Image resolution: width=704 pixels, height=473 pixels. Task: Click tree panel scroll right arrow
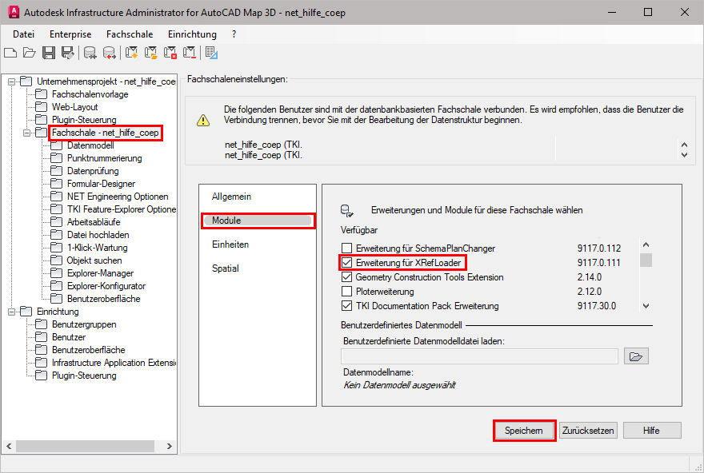tap(170, 446)
